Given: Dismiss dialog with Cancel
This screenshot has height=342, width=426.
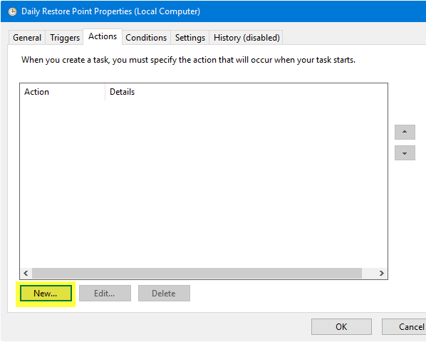Looking at the screenshot, I should 405,327.
